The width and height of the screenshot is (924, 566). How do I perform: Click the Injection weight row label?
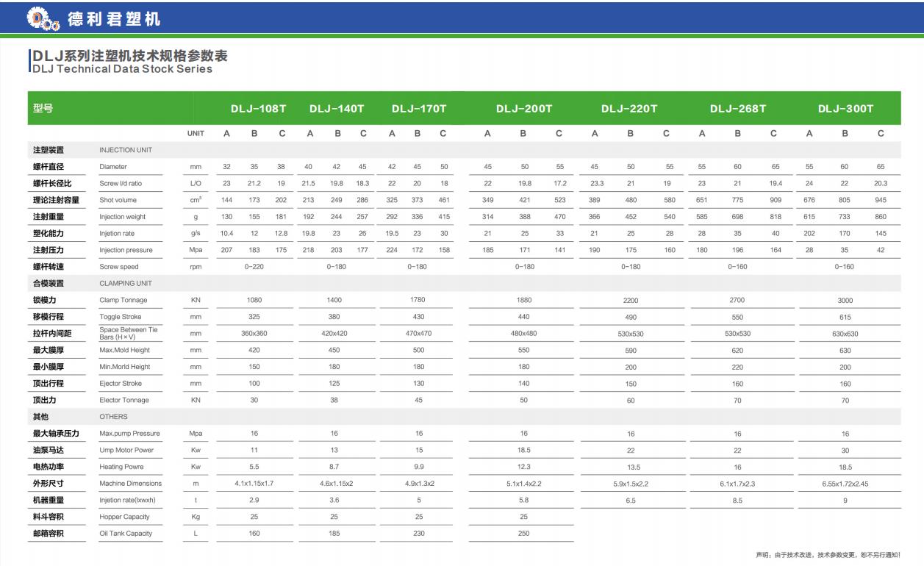point(122,217)
